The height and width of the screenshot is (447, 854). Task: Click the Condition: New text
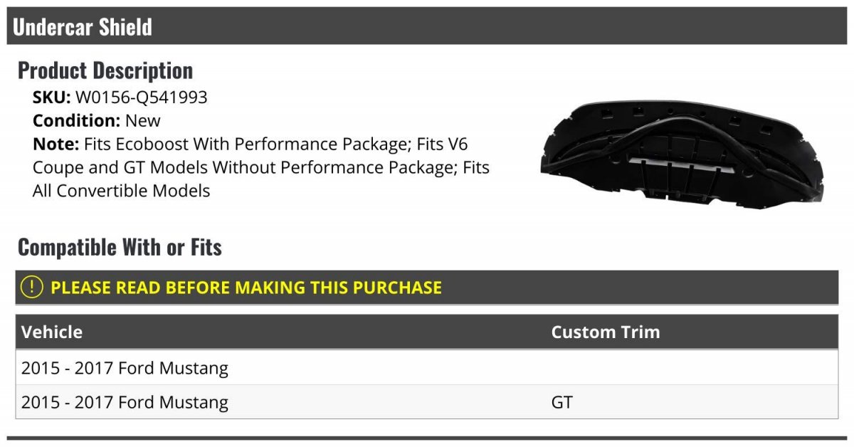pos(97,120)
